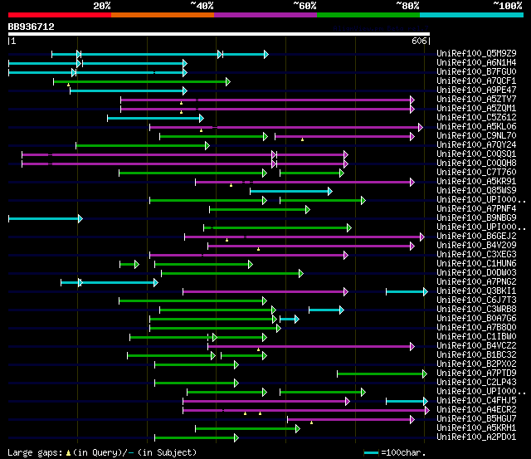Screen dimensions: 531x459
Task: Choose the UniRef100_C2LP43 hit label
Action: coord(476,383)
